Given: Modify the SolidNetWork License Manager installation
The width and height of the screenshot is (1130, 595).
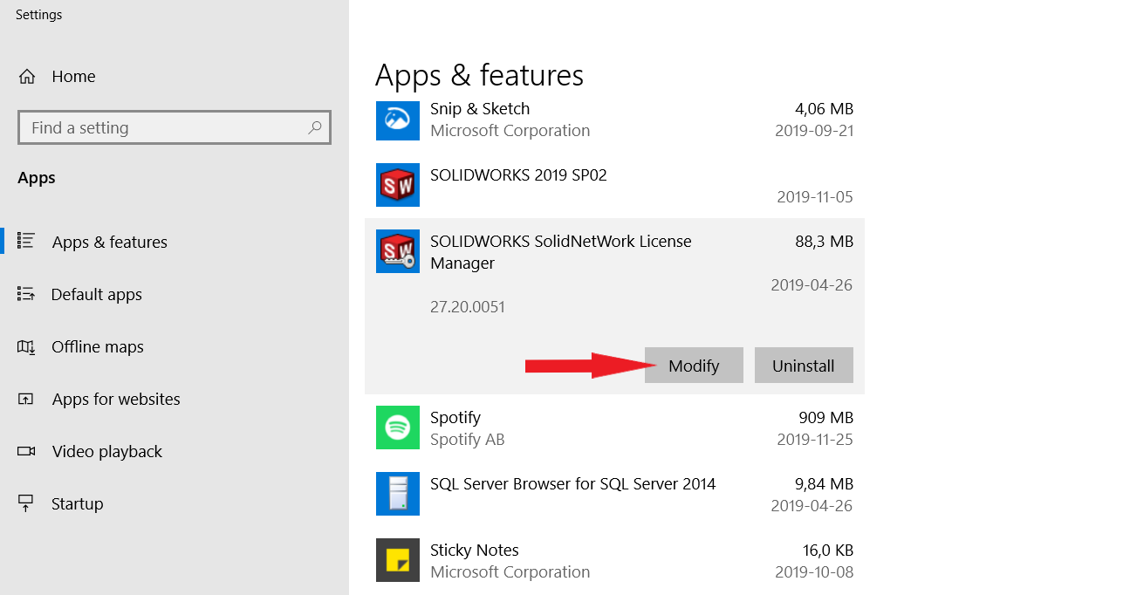Looking at the screenshot, I should (694, 366).
